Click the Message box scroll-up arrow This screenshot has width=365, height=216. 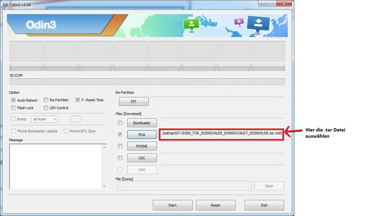104,147
